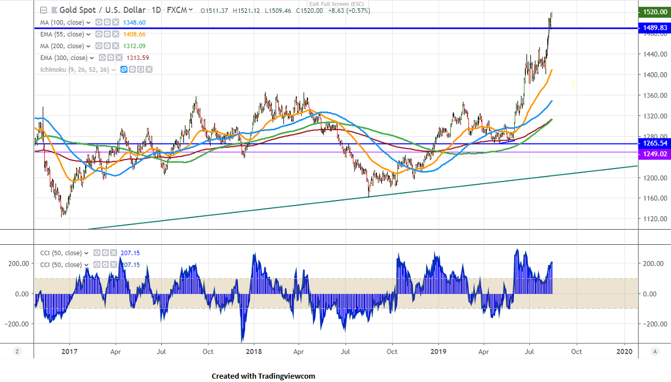Screen dimensions: 671x382
Task: Select the 1D interval label
Action: tap(158, 10)
